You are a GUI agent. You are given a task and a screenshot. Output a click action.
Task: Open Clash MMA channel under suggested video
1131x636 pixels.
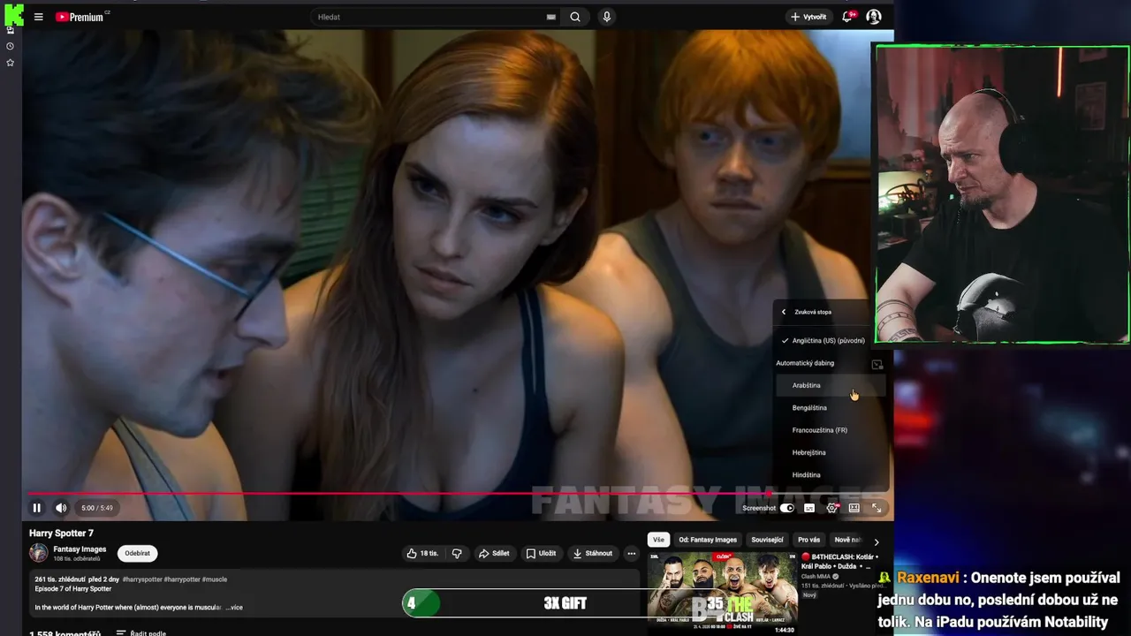coord(815,576)
